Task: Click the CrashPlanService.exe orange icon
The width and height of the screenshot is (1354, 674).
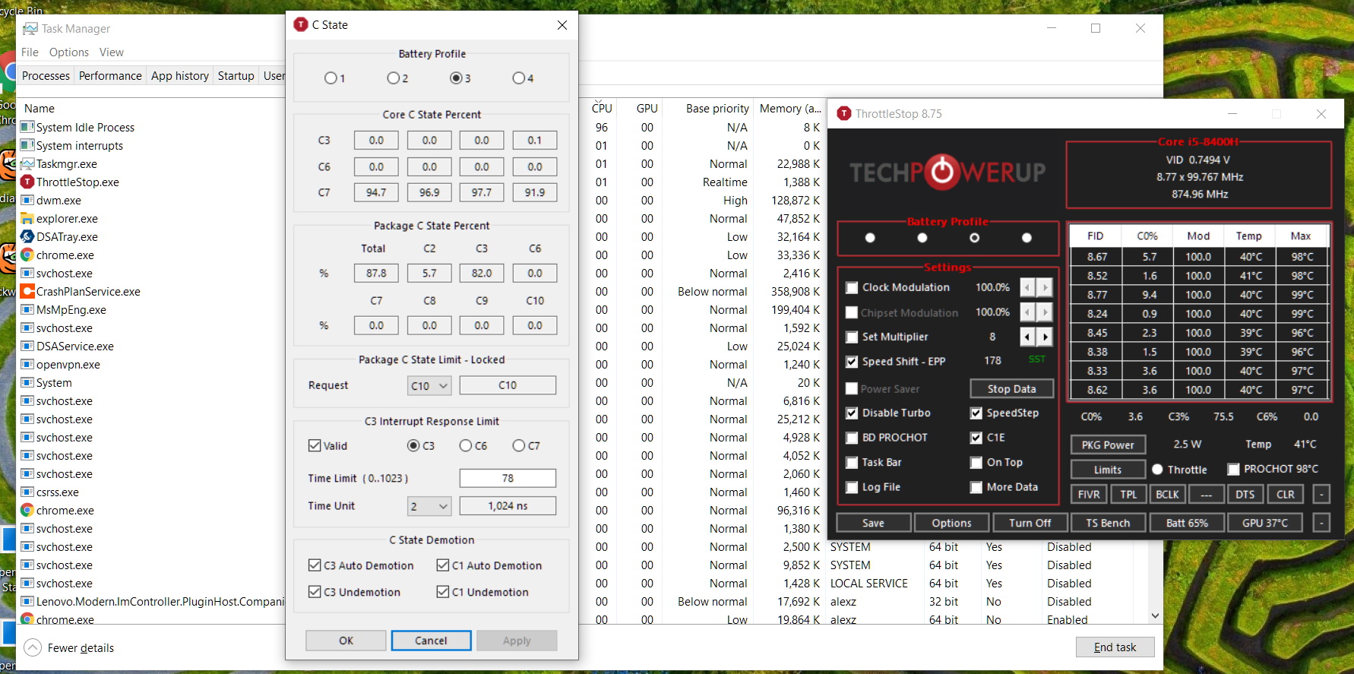Action: [x=27, y=291]
